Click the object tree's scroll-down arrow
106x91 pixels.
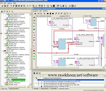[30, 84]
